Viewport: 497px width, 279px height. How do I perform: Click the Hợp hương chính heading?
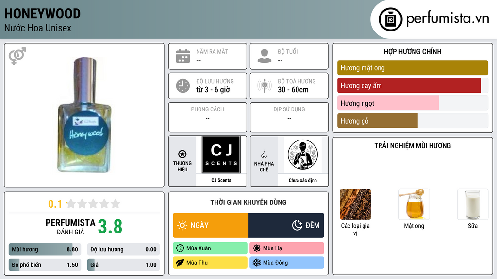coord(413,51)
